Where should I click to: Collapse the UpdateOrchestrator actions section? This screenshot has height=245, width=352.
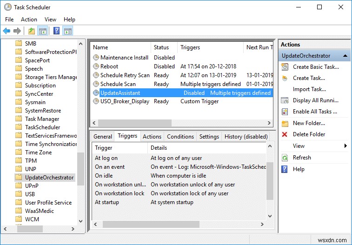(x=345, y=56)
